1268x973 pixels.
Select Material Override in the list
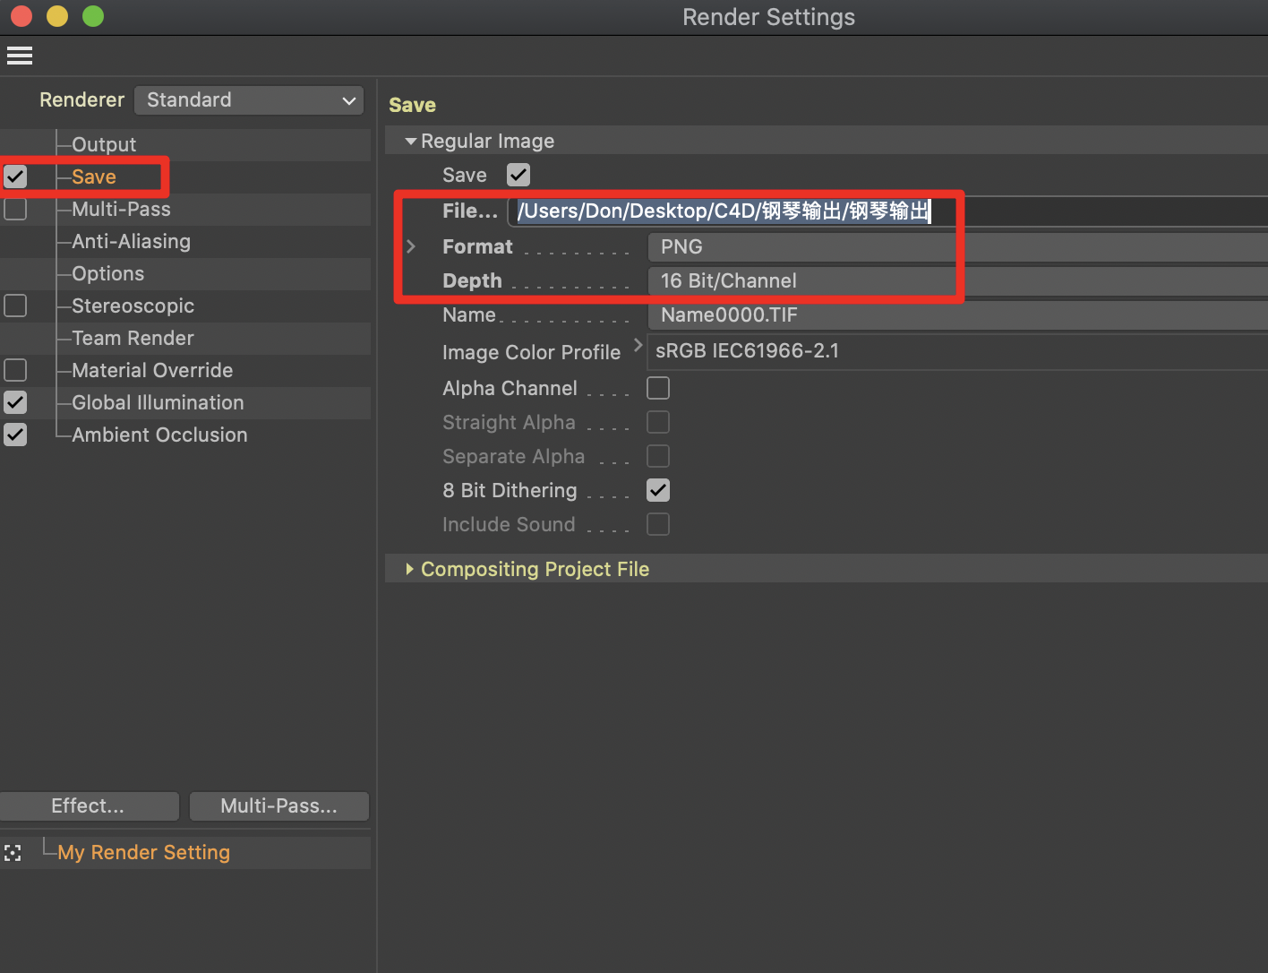coord(152,370)
